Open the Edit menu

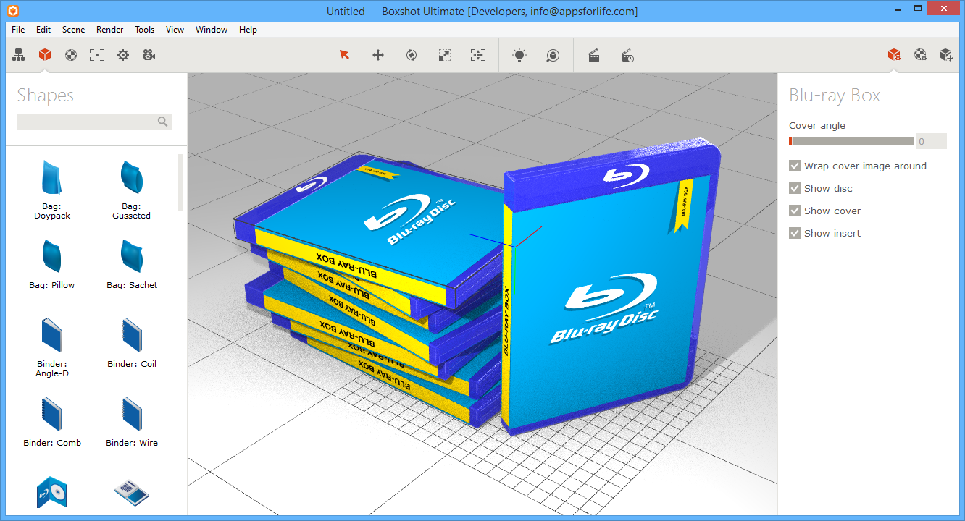pos(43,30)
